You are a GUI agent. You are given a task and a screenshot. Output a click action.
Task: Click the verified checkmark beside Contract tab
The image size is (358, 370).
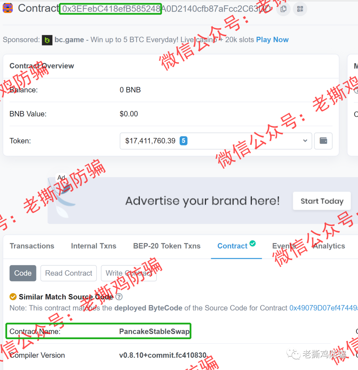point(253,243)
